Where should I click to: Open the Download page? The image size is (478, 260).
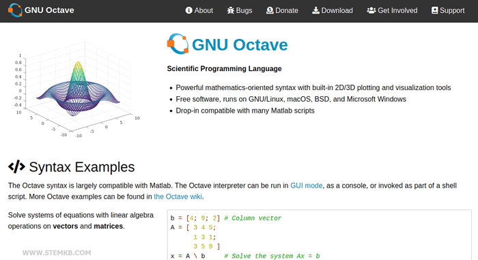tap(333, 10)
